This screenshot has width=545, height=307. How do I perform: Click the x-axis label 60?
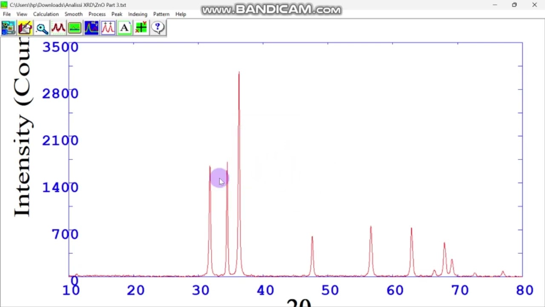pos(395,290)
